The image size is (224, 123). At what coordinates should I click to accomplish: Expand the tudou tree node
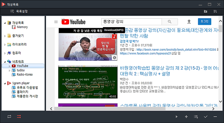coord(10,71)
